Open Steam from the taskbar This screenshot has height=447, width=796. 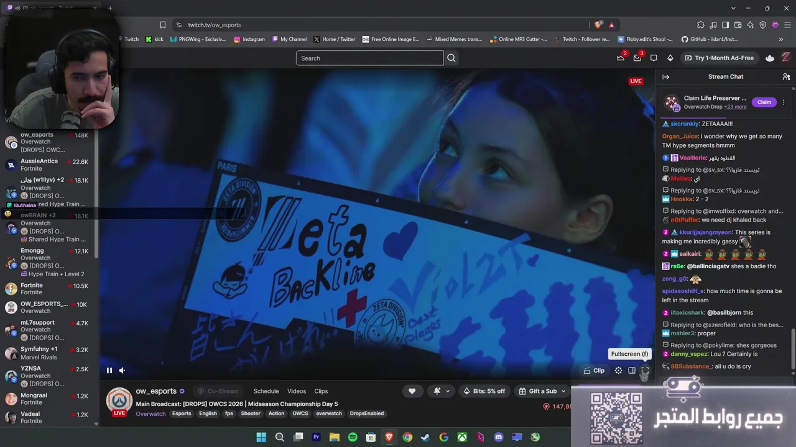click(x=425, y=437)
